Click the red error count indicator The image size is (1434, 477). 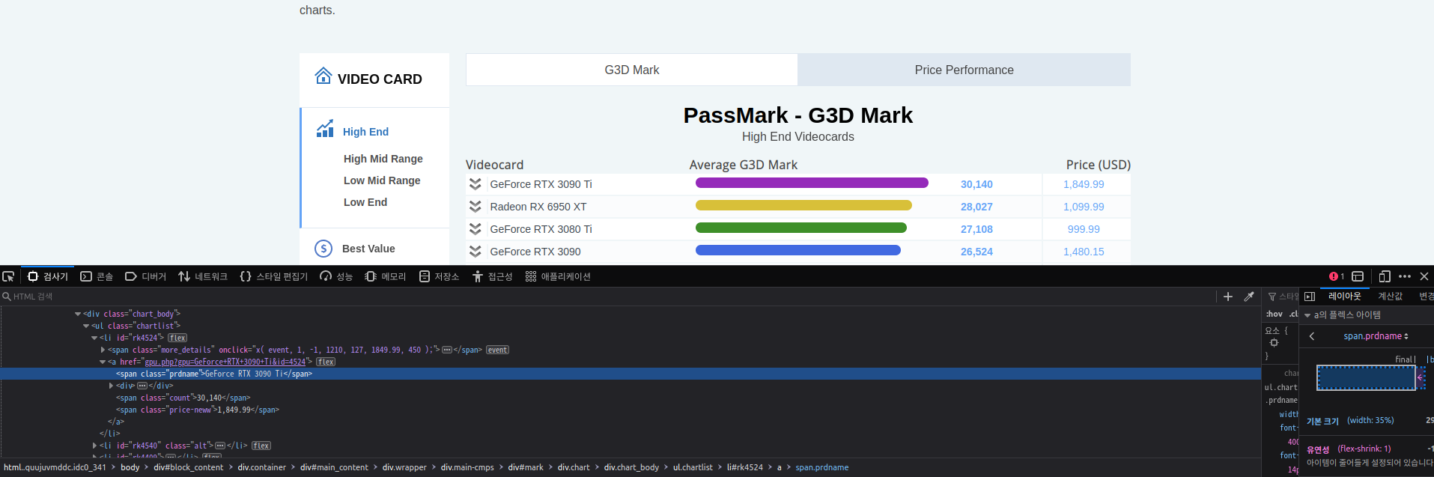pyautogui.click(x=1337, y=276)
